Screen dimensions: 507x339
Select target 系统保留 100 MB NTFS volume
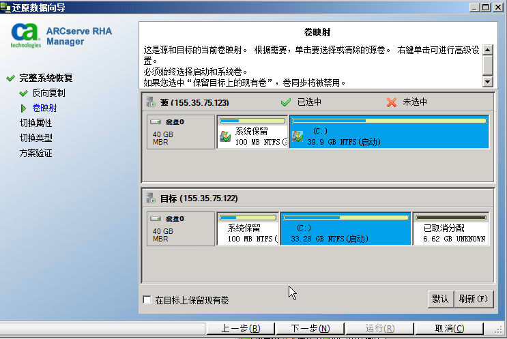[x=248, y=229]
